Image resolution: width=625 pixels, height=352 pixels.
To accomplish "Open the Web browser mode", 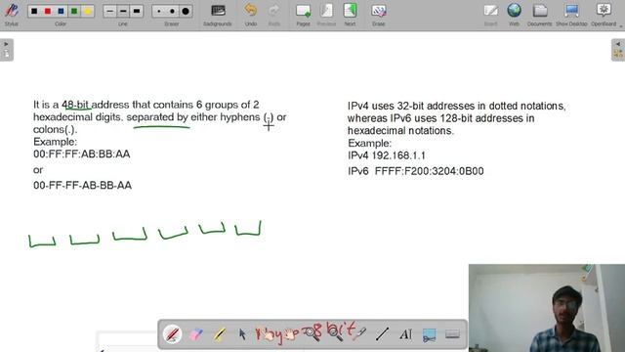I will coord(515,15).
